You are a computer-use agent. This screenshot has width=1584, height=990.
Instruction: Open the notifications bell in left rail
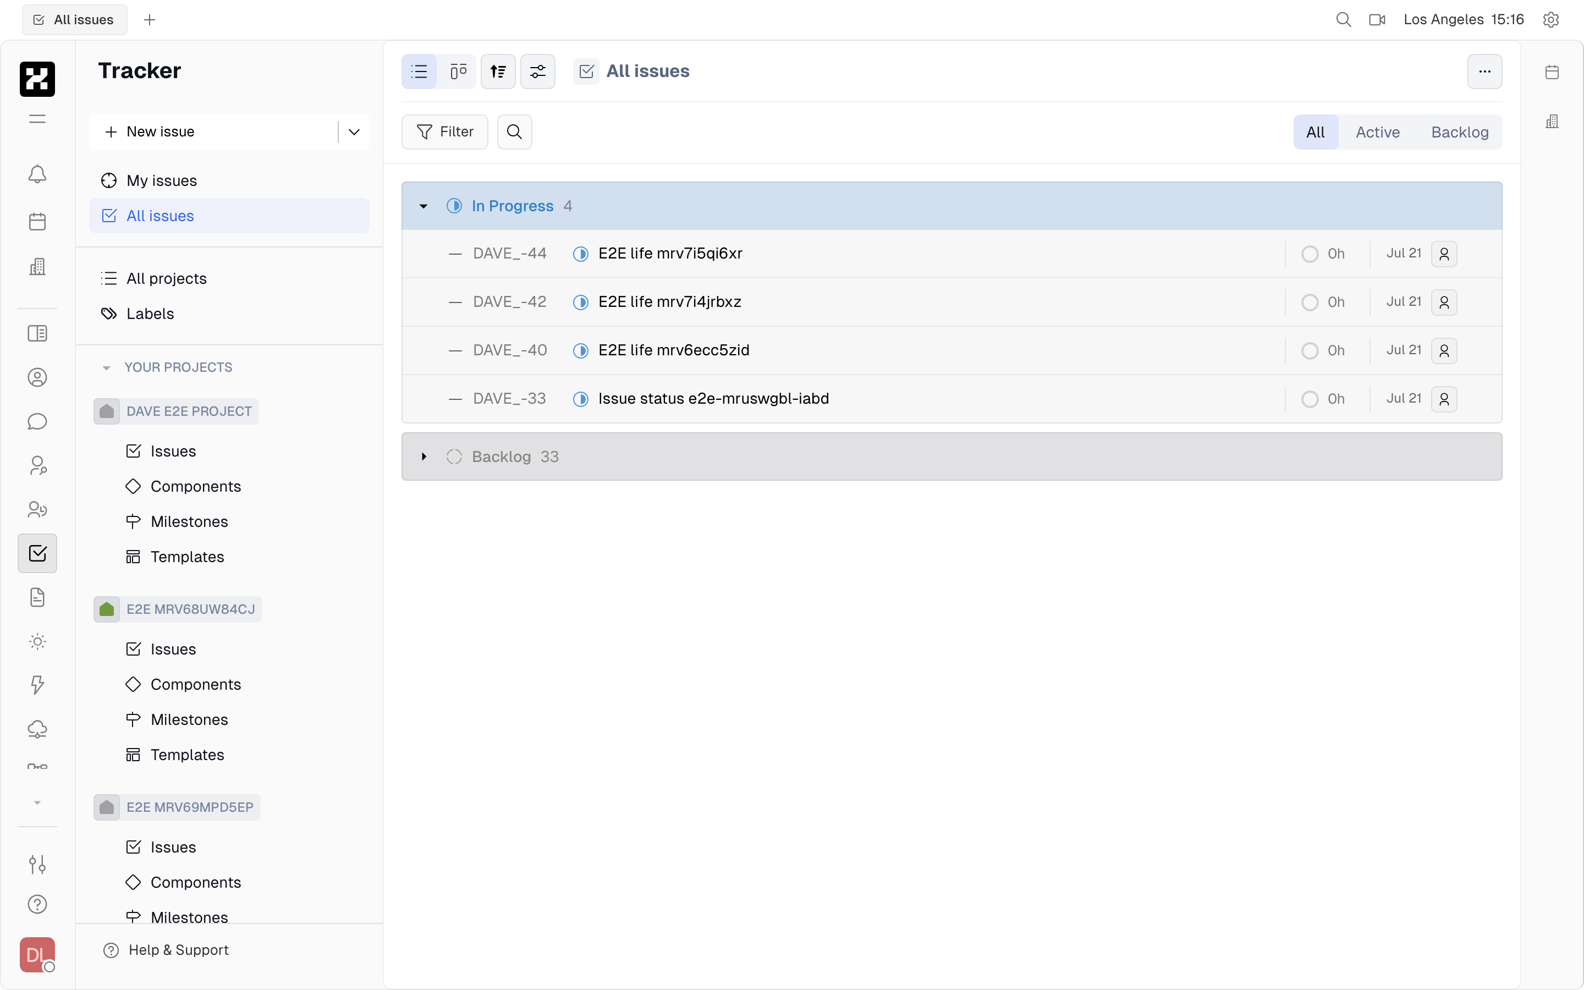pos(37,174)
